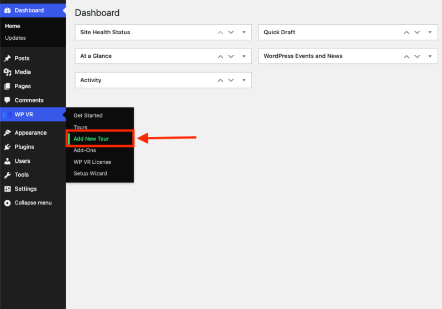Go to the Updates page

pos(15,38)
